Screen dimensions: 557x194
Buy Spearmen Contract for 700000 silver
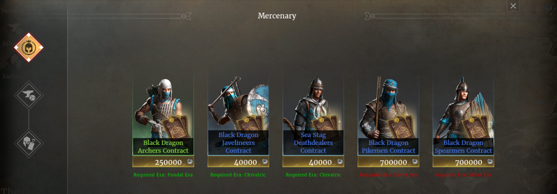point(463,162)
